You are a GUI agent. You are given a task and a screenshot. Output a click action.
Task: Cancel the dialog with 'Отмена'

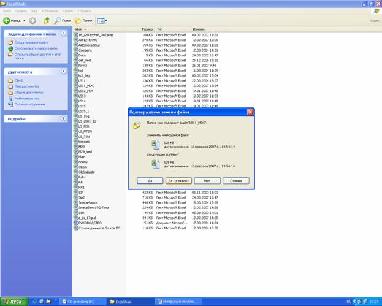click(x=235, y=181)
